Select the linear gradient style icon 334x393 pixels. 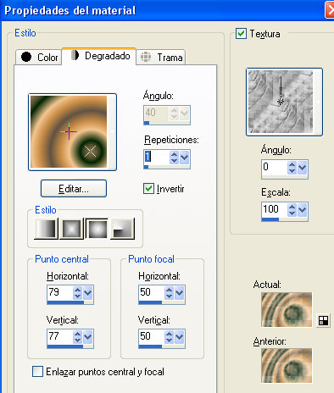47,229
